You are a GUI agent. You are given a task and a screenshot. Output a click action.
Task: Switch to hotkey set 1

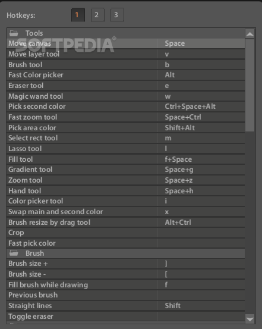tap(78, 15)
